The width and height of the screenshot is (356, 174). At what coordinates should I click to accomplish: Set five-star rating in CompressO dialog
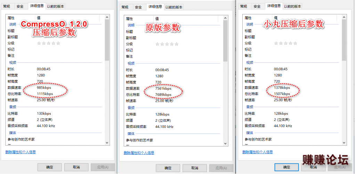(x=58, y=43)
